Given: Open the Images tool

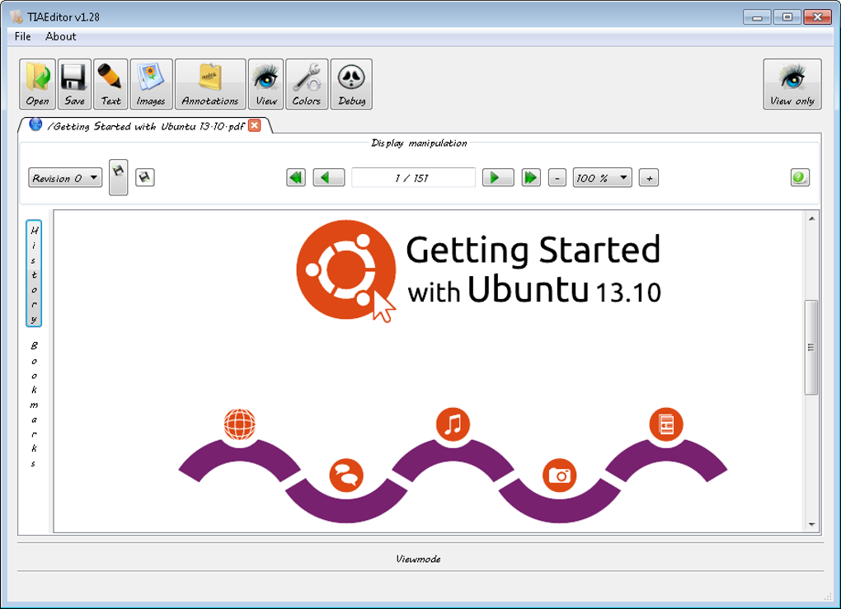Looking at the screenshot, I should [151, 84].
